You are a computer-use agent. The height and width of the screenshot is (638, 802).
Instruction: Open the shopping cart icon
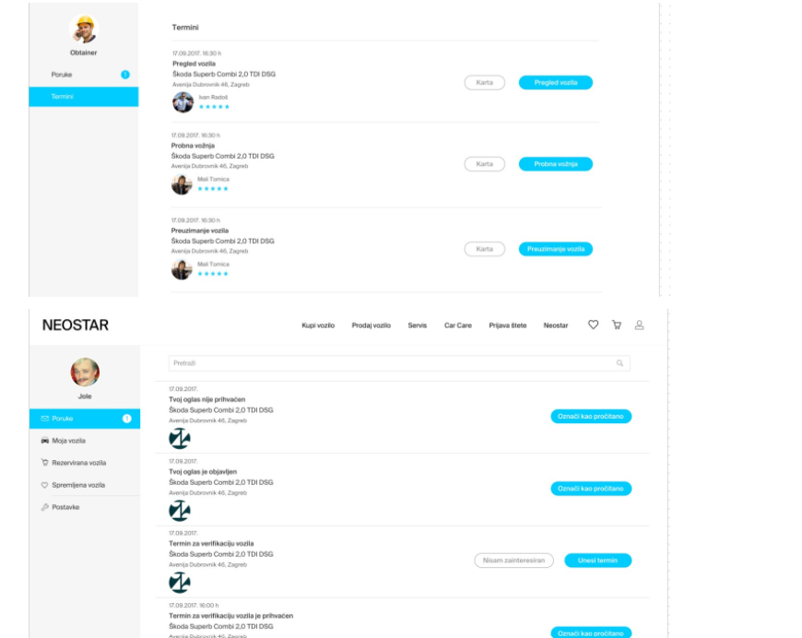[x=617, y=325]
